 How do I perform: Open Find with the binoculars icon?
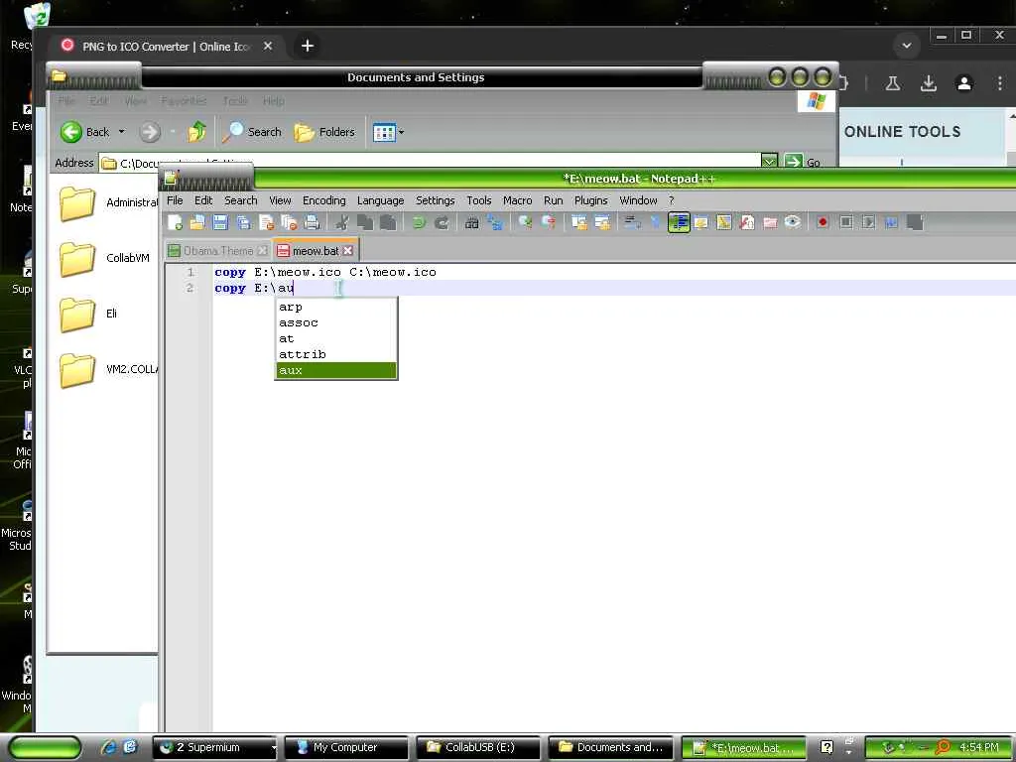471,223
